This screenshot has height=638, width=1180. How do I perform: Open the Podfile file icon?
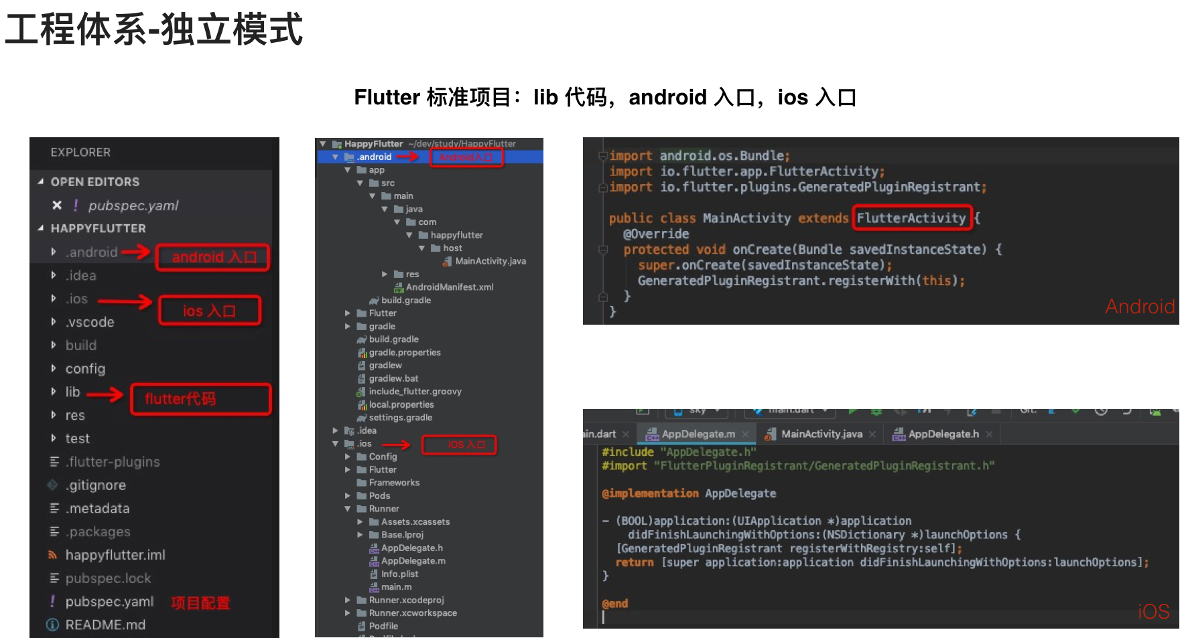tap(362, 627)
